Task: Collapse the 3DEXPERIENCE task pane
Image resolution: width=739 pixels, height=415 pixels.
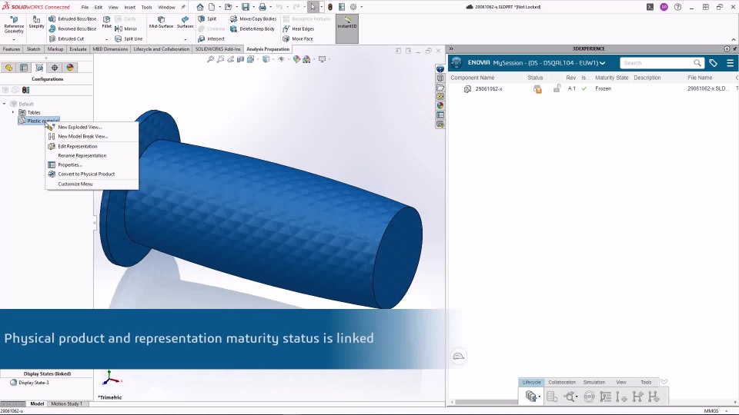Action: pyautogui.click(x=451, y=48)
